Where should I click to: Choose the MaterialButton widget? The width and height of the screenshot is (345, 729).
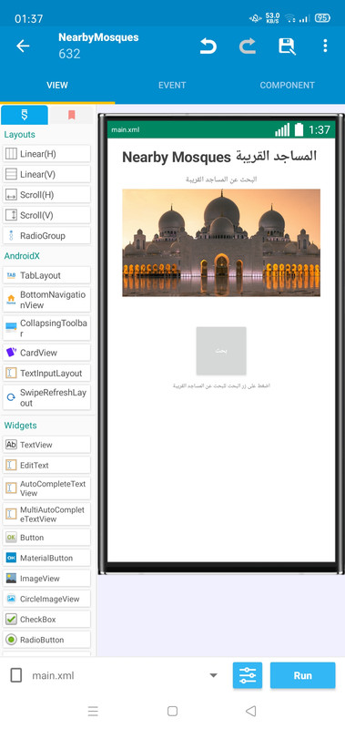click(x=46, y=558)
